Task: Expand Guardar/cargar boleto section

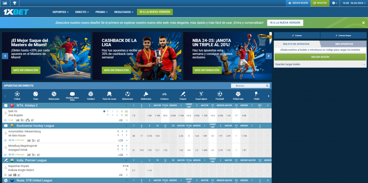Action: click(x=319, y=64)
